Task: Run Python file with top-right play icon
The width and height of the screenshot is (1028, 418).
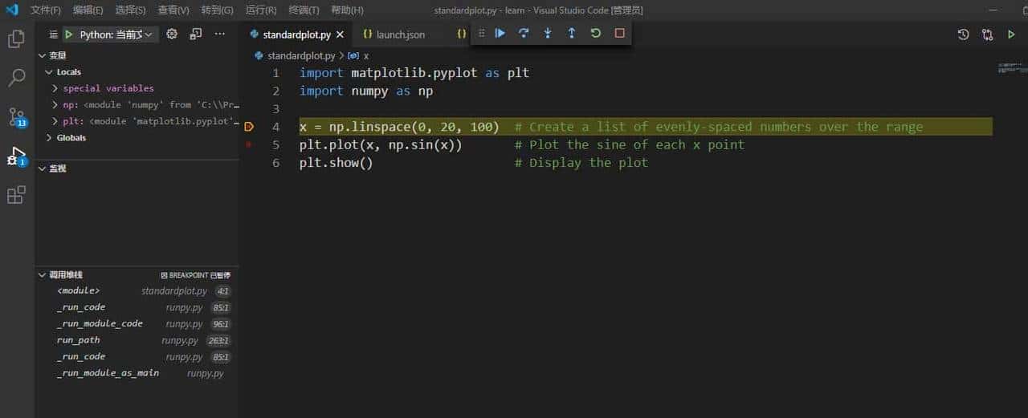Action: [1012, 34]
